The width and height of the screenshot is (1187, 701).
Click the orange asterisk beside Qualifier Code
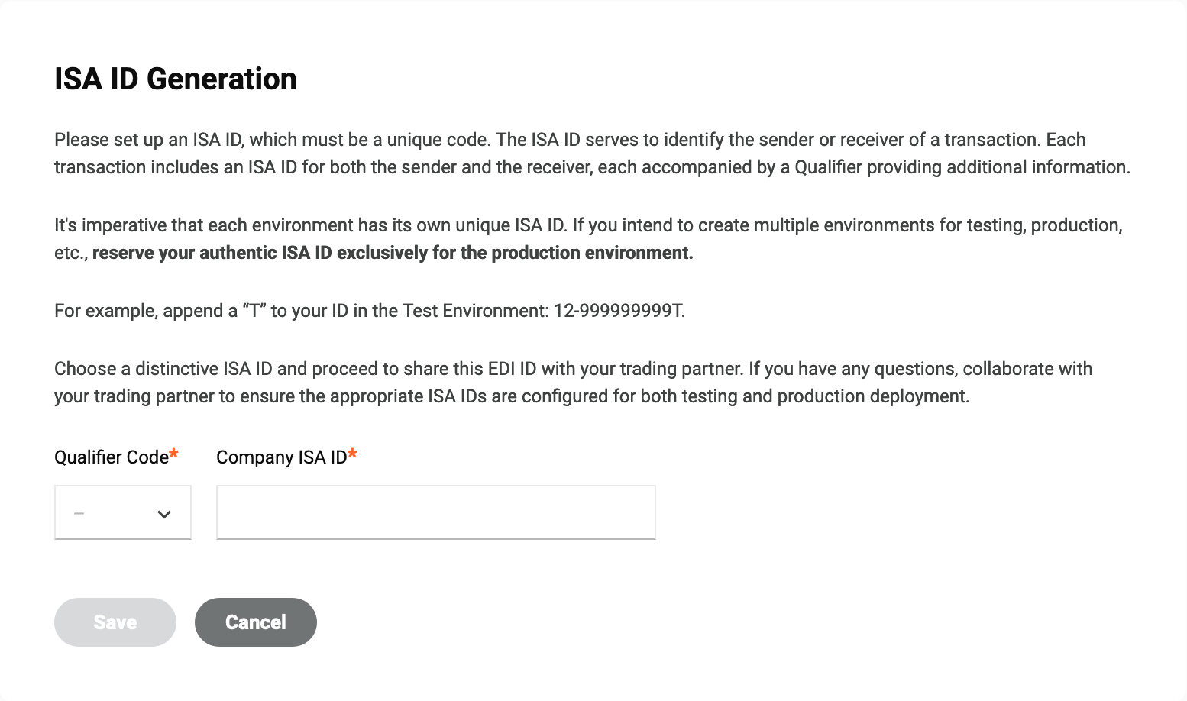[174, 455]
